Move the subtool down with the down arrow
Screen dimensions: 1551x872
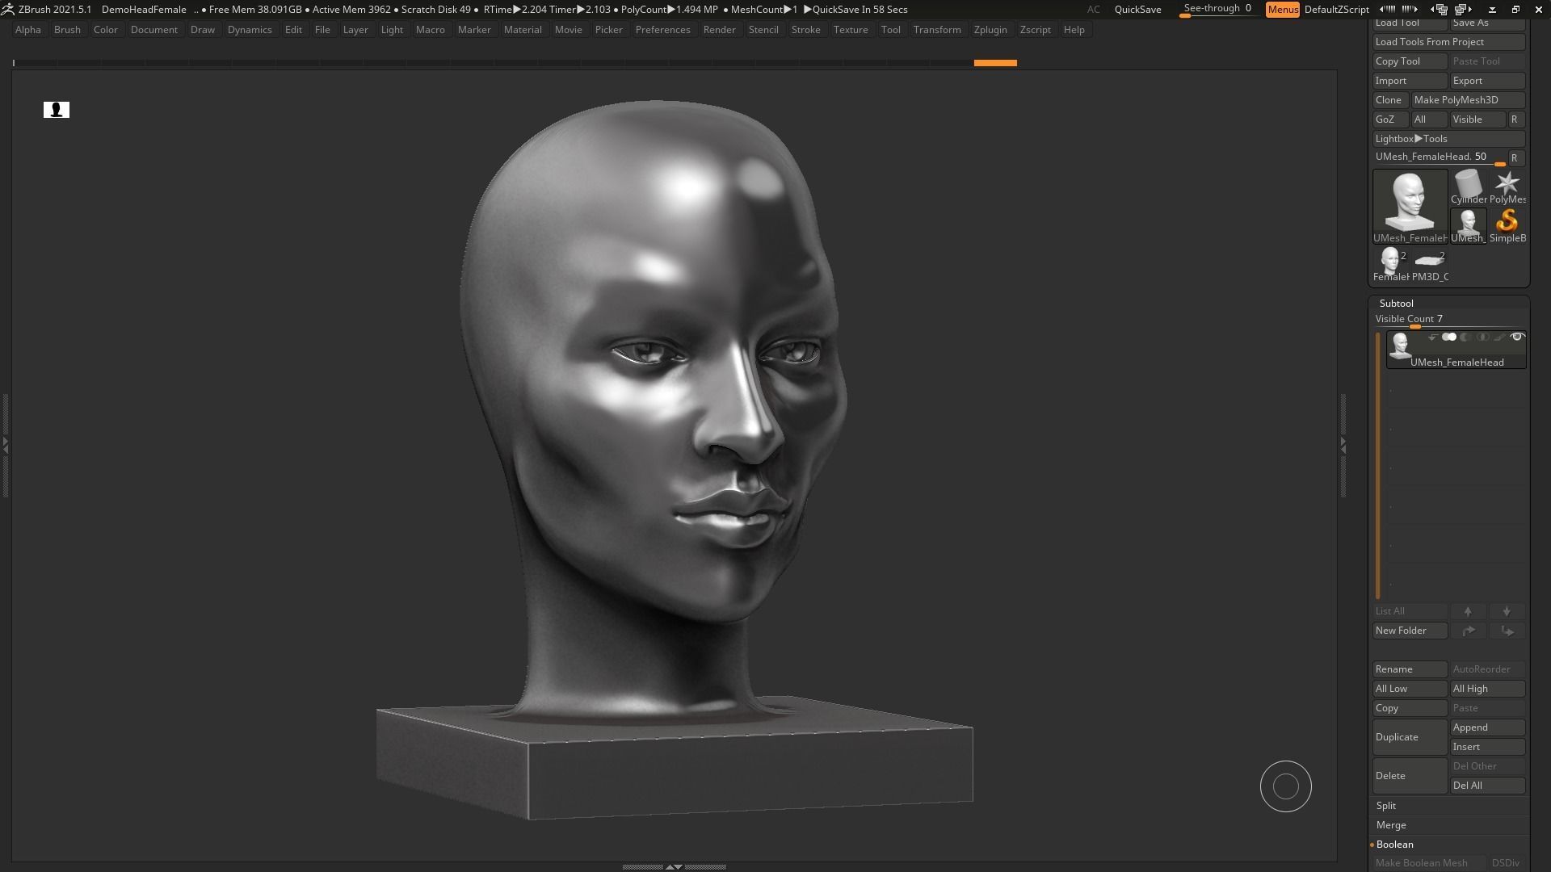click(x=1507, y=611)
